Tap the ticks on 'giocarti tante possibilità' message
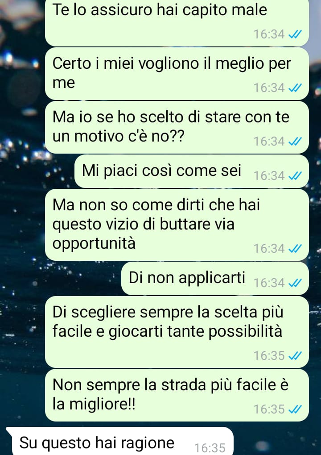Image resolution: width=321 pixels, height=455 pixels. tap(295, 355)
